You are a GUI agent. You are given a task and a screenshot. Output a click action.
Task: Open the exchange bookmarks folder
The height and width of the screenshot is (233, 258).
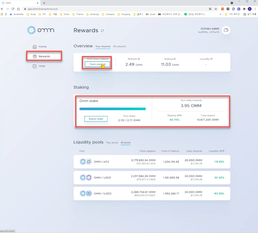tap(93, 14)
